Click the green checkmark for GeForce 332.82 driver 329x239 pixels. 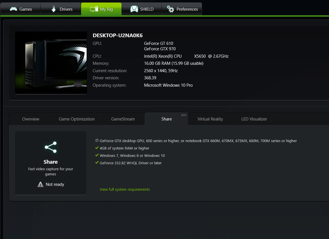pos(97,163)
